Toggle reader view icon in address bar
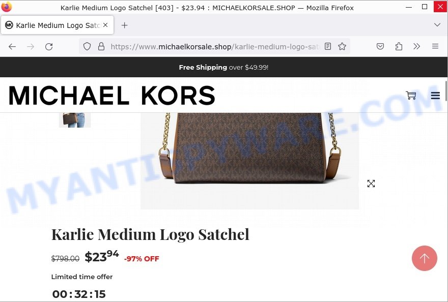This screenshot has height=302, width=448. [328, 46]
